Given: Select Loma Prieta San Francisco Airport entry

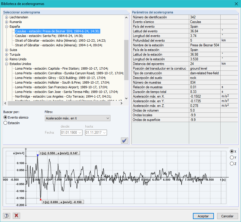Looking at the screenshot, I should [x=61, y=87].
